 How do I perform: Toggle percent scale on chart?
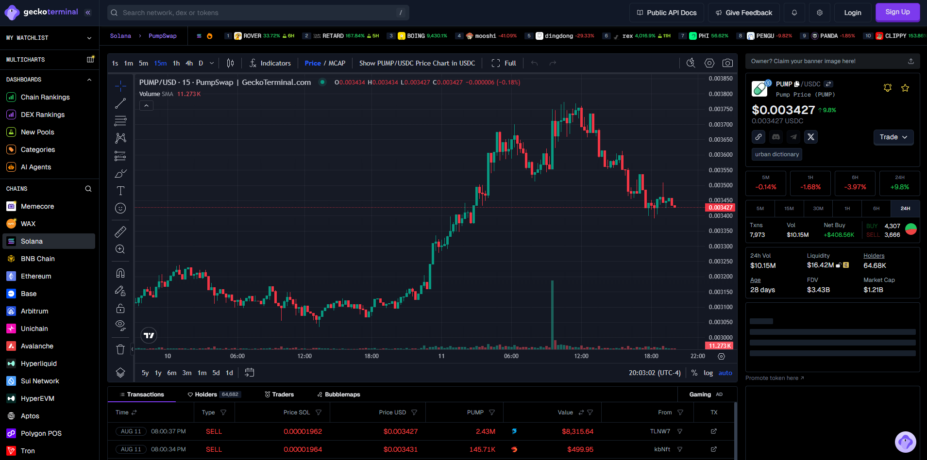[x=694, y=373]
